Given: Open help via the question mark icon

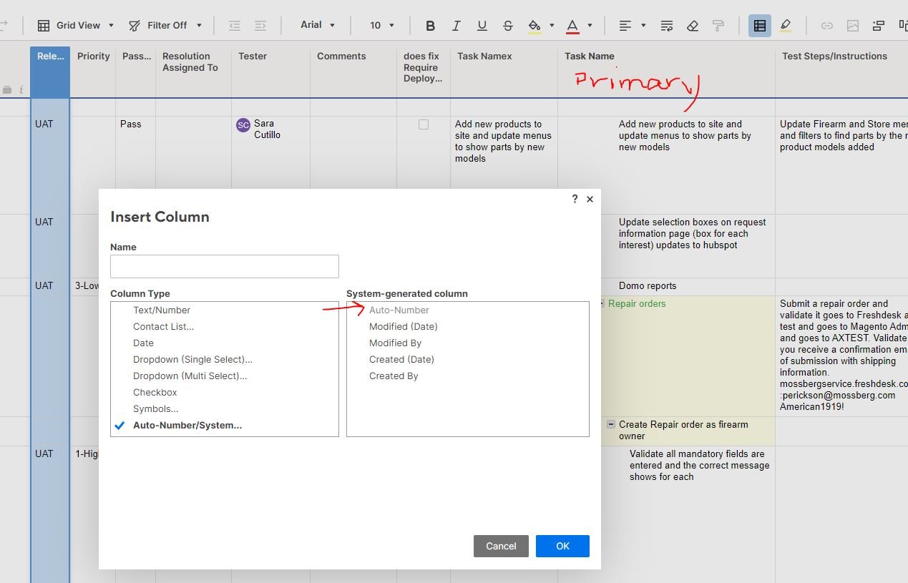Looking at the screenshot, I should [x=575, y=199].
